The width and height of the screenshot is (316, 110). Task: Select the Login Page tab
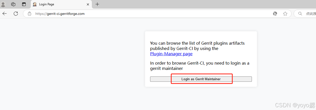(61, 4)
